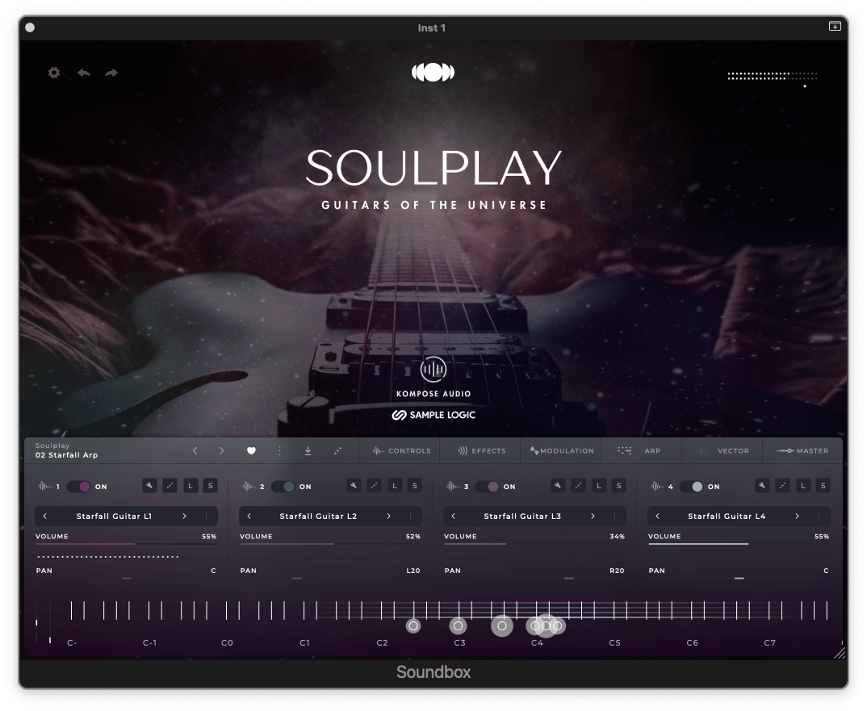Select next sample for Starfall Guitar L4
867x711 pixels.
pos(797,516)
